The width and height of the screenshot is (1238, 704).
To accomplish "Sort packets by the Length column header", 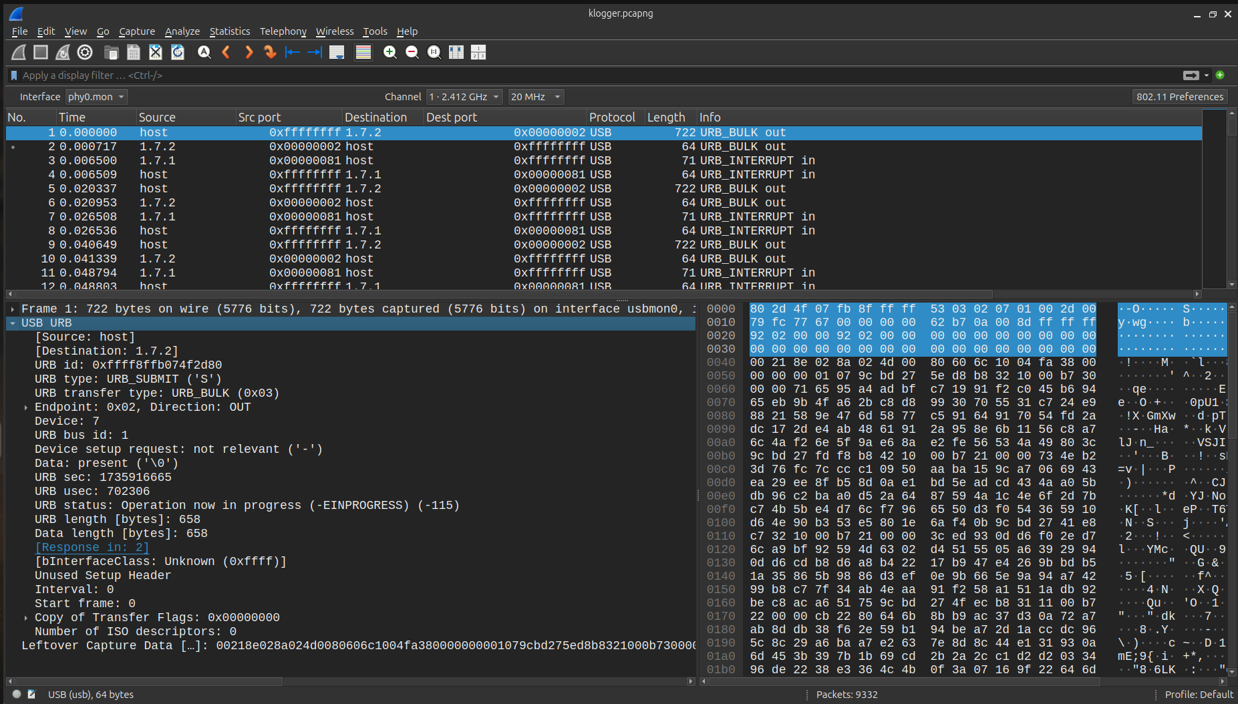I will pyautogui.click(x=671, y=118).
